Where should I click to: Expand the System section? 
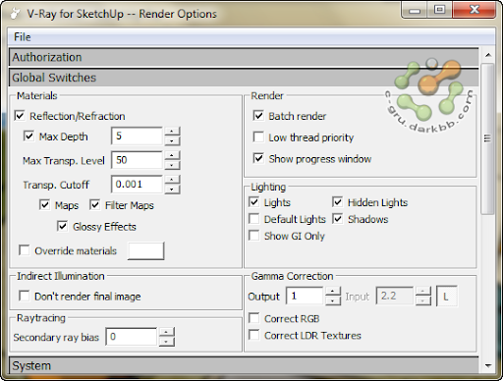(244, 365)
